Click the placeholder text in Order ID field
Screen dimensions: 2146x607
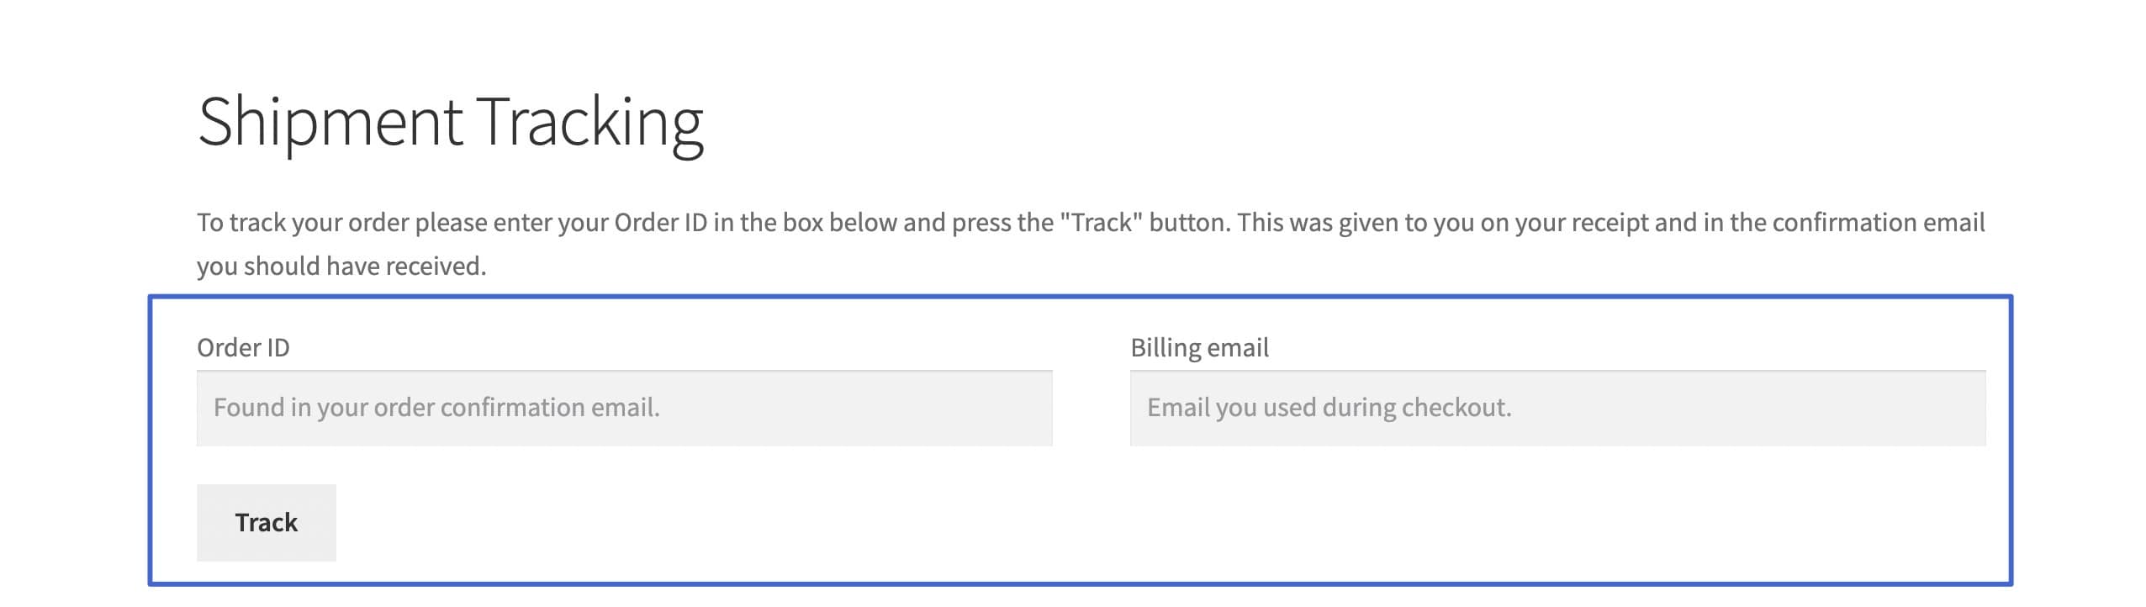(x=437, y=408)
